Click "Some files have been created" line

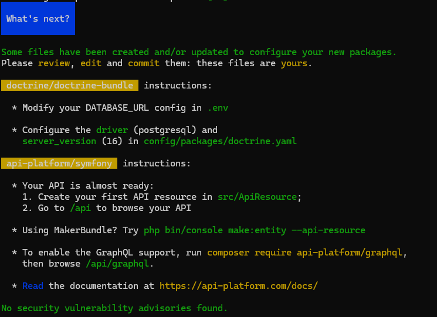pyautogui.click(x=199, y=52)
